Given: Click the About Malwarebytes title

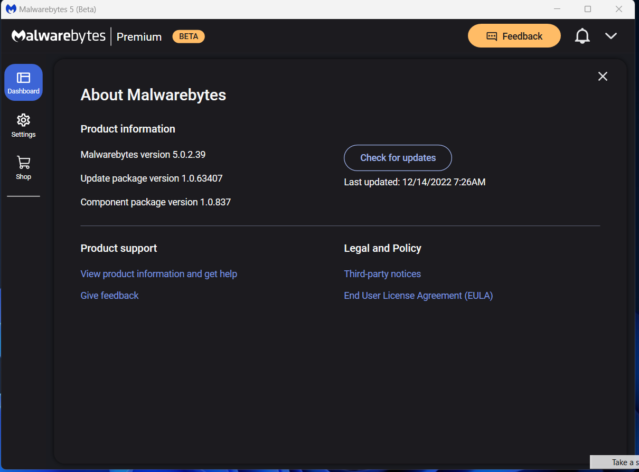Looking at the screenshot, I should pyautogui.click(x=153, y=95).
